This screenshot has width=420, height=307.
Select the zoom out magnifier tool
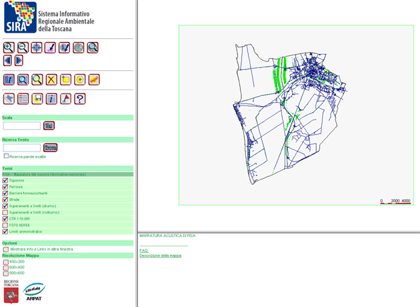[23, 47]
